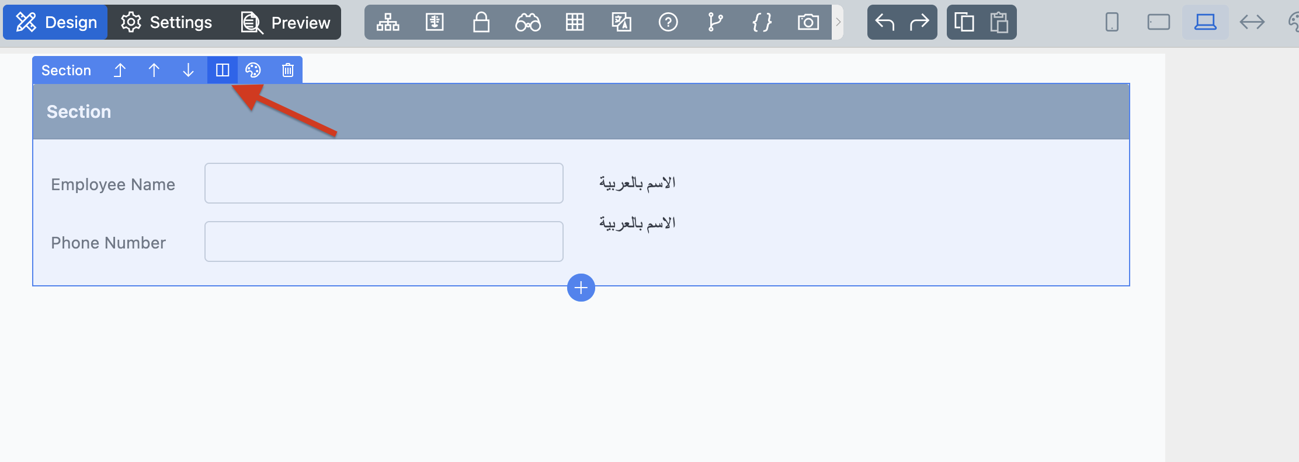Click the grid table icon
1299x462 pixels.
(575, 22)
